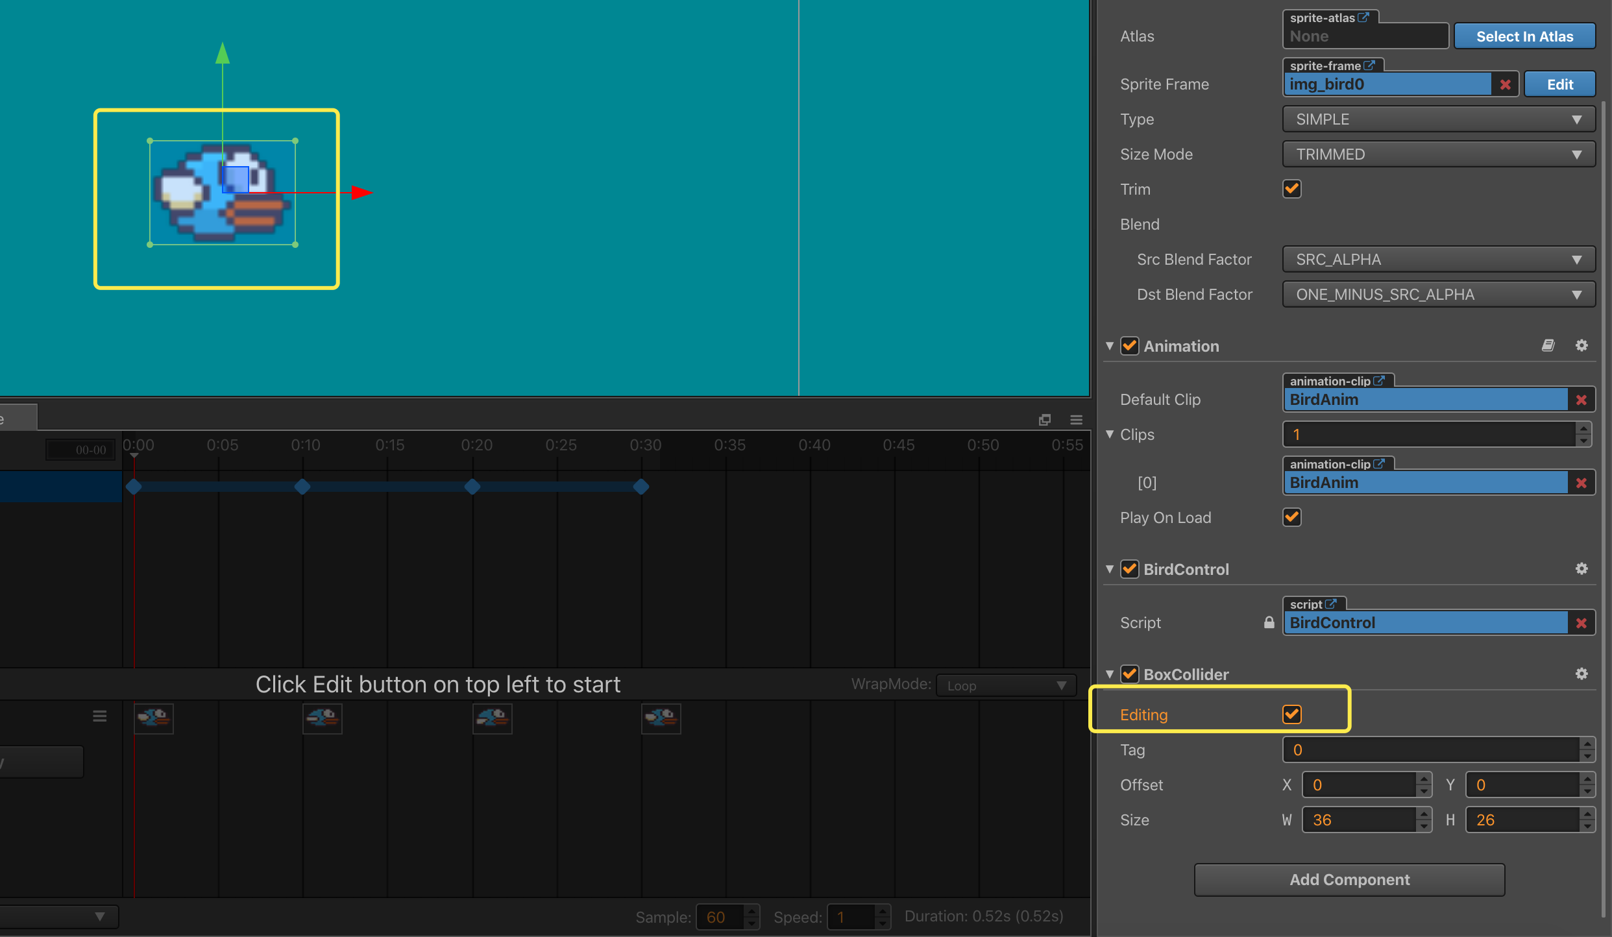Open Animation component settings gear
Screen dimensions: 1612x937
pos(1581,346)
